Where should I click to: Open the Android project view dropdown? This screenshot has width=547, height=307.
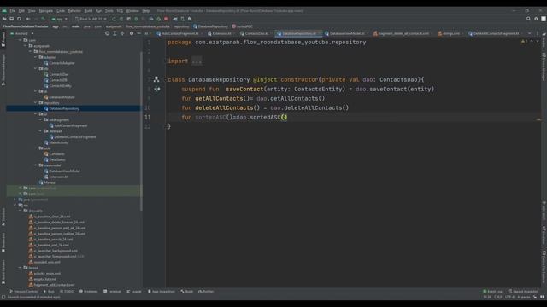click(x=22, y=33)
